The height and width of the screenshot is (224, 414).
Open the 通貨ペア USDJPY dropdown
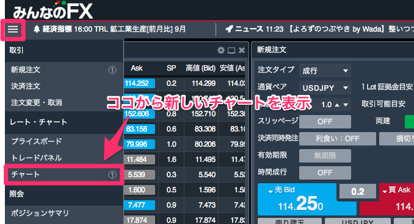coord(325,88)
